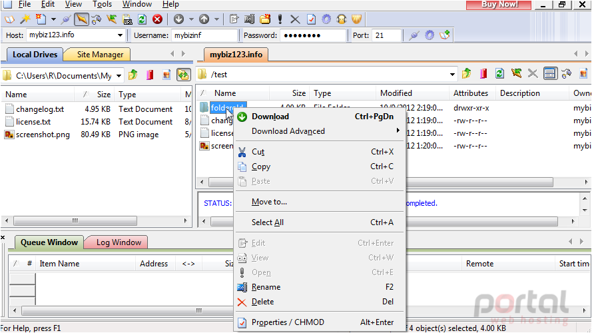Choose Cut from the context menu

click(x=320, y=152)
